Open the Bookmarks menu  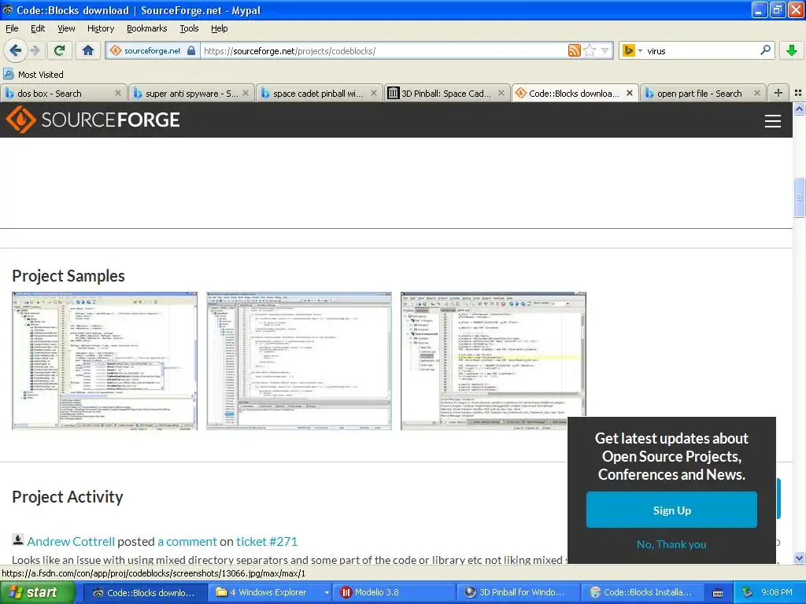point(146,28)
